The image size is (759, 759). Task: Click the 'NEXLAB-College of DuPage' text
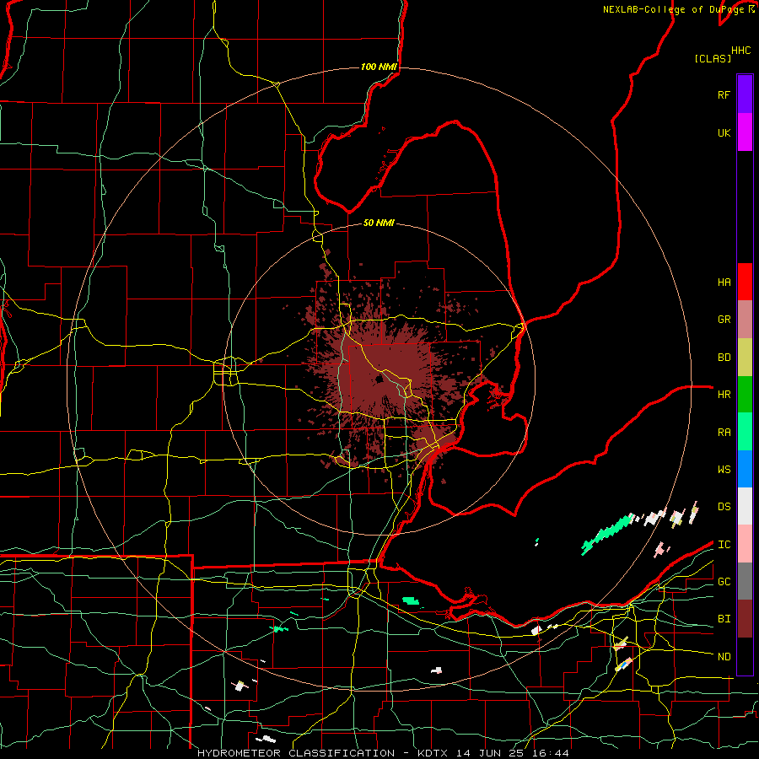pos(673,9)
